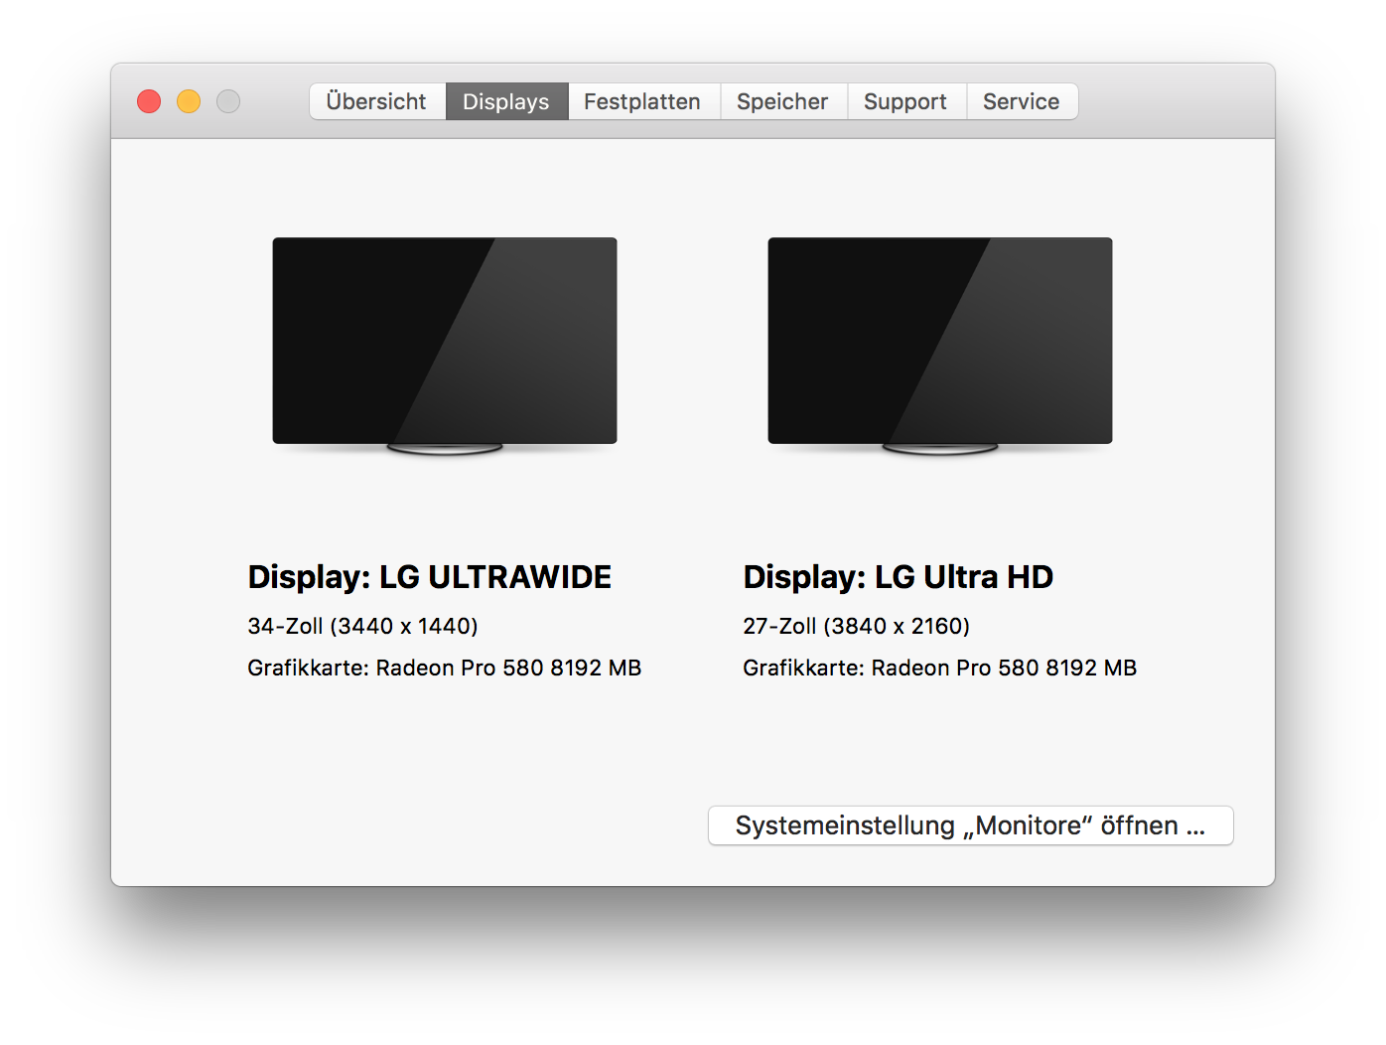1386x1045 pixels.
Task: Open the Service tab
Action: tap(1022, 101)
